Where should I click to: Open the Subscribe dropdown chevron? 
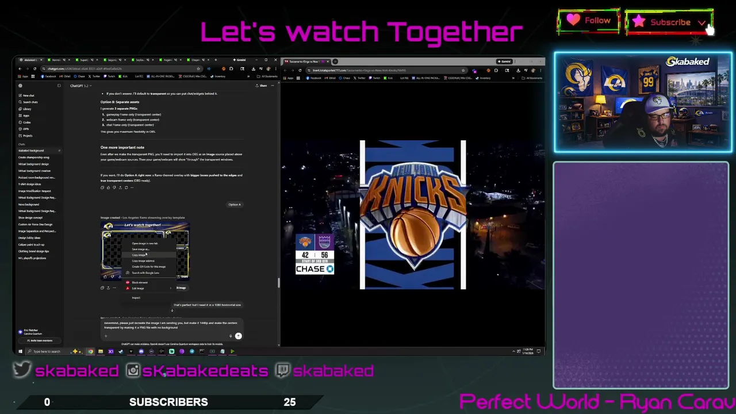(x=703, y=22)
